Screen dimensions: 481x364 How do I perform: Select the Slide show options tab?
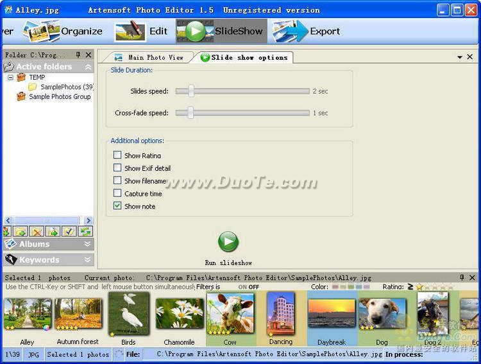point(244,57)
